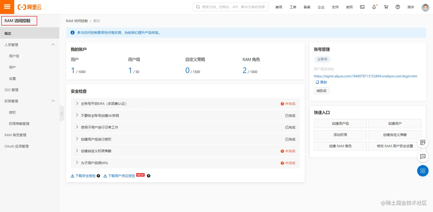
Task: Click the search input field
Action: pos(231,7)
